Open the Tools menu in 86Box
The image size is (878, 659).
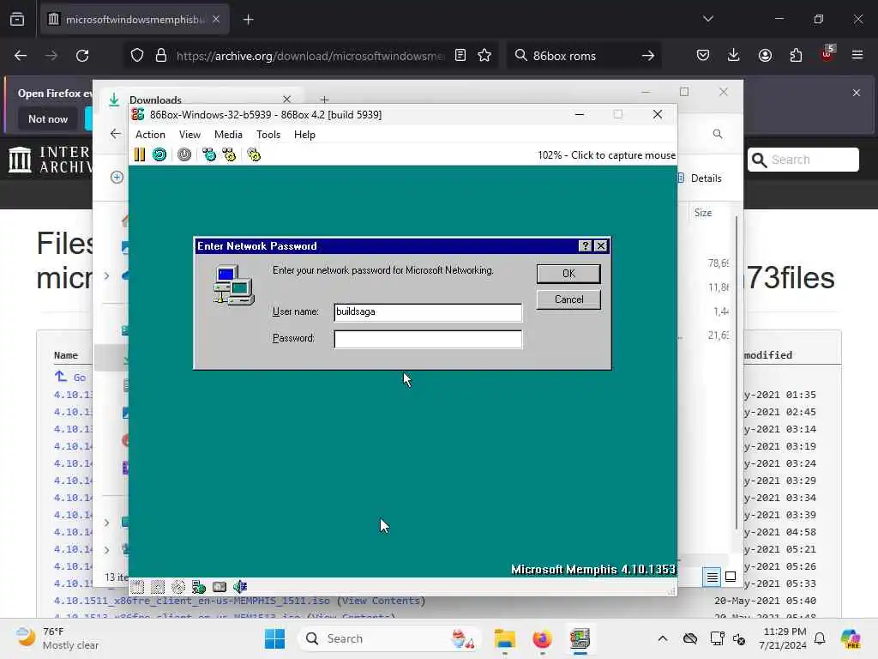(x=268, y=135)
